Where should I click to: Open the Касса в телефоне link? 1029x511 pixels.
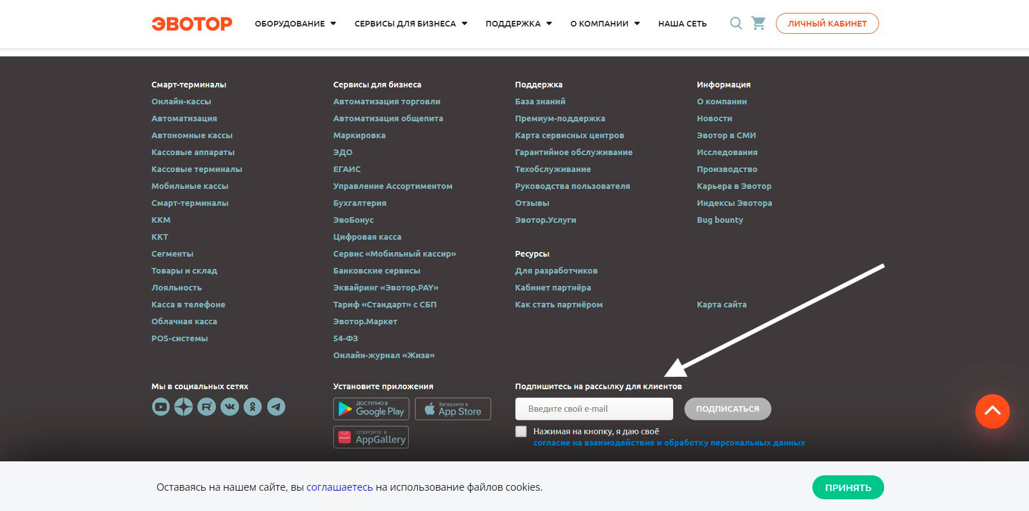(188, 305)
